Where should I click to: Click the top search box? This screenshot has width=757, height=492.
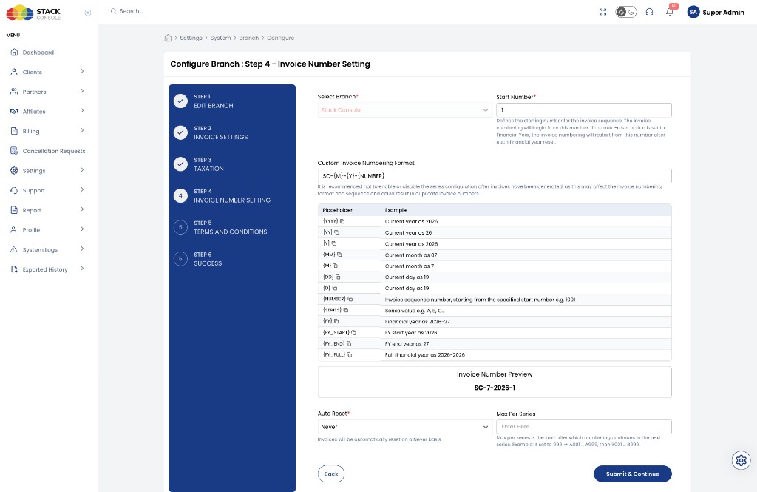(x=132, y=11)
